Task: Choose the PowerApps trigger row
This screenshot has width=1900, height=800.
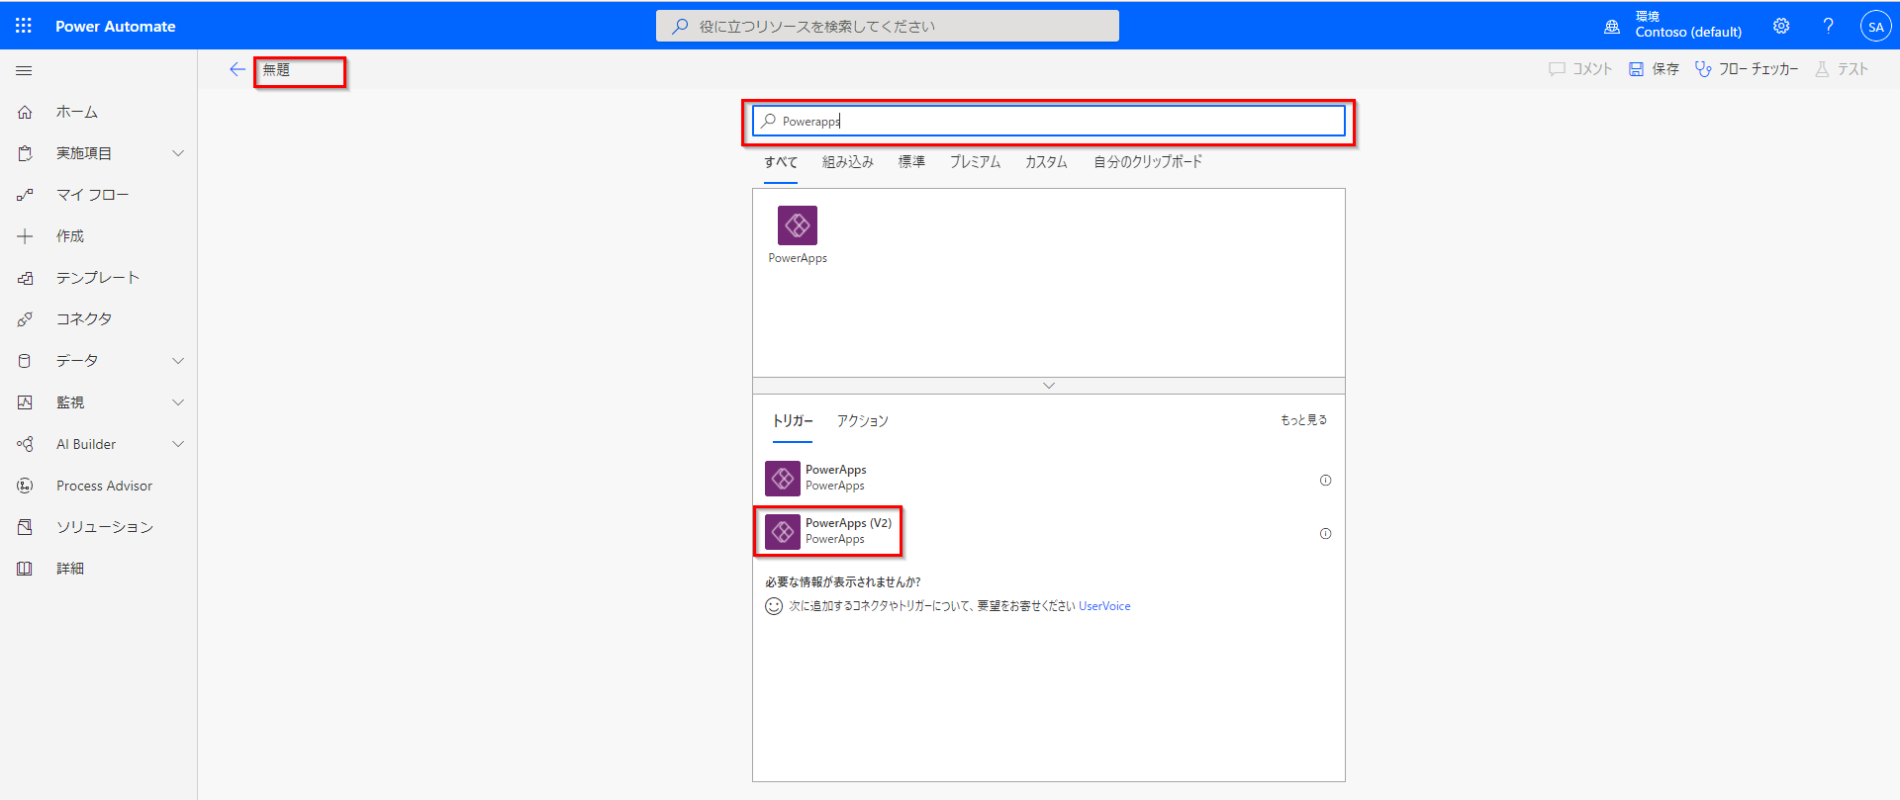Action: (x=1049, y=479)
